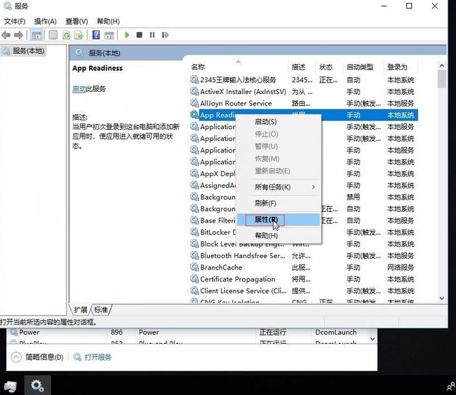Collapse details using 简略信息(D) chevron
This screenshot has width=456, height=395.
15,357
